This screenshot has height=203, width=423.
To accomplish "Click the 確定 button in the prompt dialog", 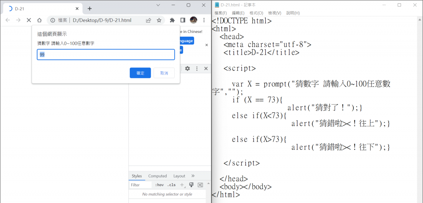I will 140,73.
